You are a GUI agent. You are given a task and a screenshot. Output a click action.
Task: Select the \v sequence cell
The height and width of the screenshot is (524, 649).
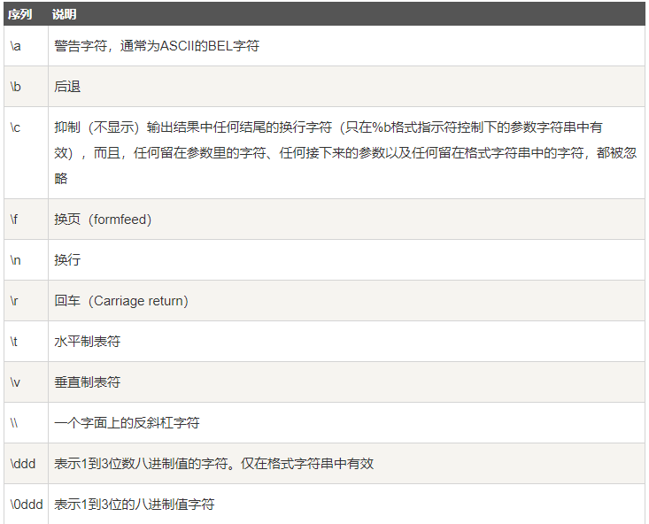26,381
